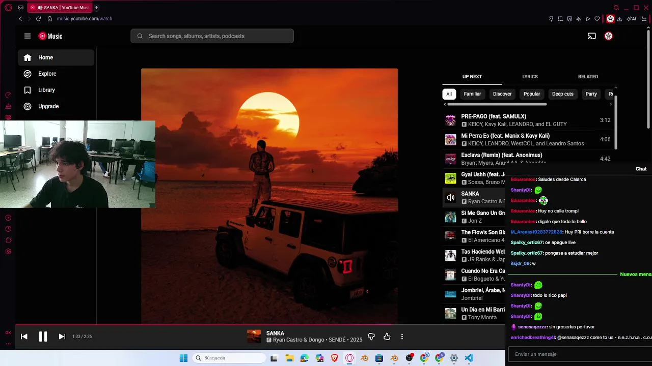Click the filter chips right arrow
This screenshot has height=366, width=652.
point(611,104)
